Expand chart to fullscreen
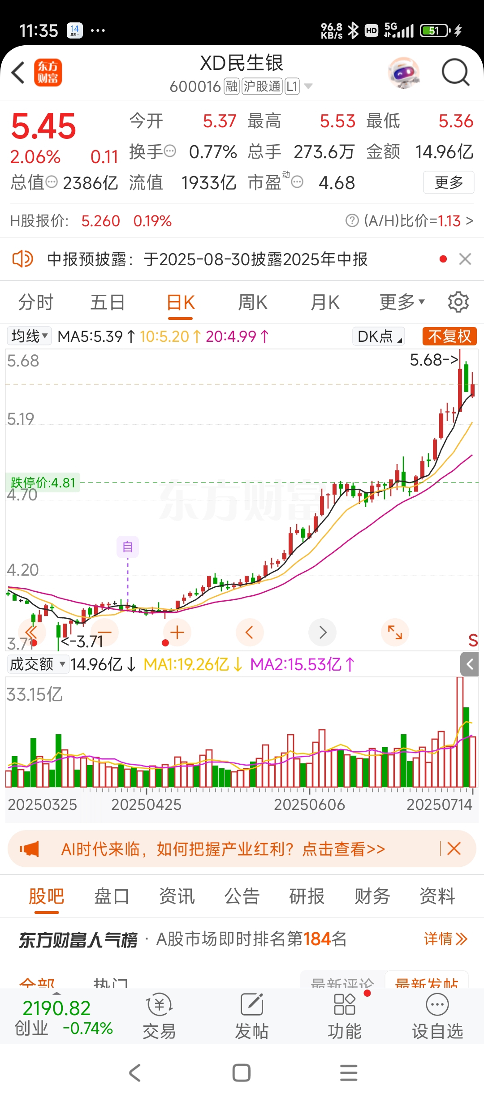Viewport: 484px width, 1102px height. pos(395,633)
